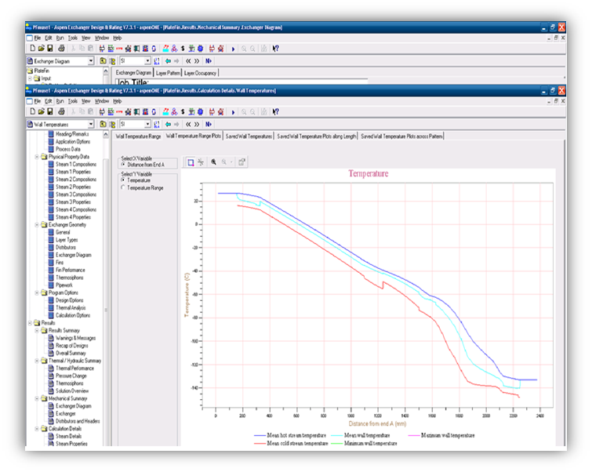Click the Print icon in the front window toolbar
Screen dimensions: 592x472
pos(60,112)
